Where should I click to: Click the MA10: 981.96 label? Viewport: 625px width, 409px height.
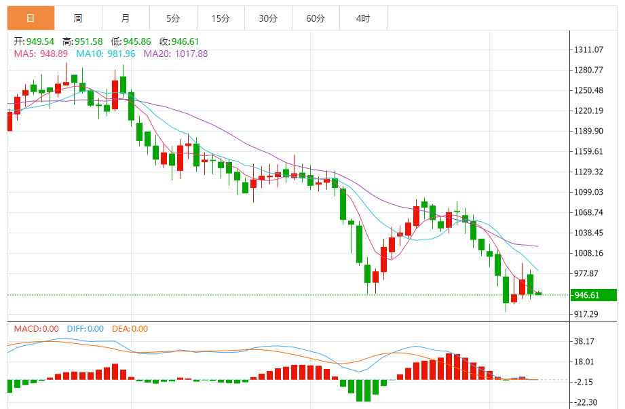106,54
